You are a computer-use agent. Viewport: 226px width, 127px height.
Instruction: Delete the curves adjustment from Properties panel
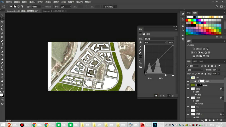pos(173,96)
